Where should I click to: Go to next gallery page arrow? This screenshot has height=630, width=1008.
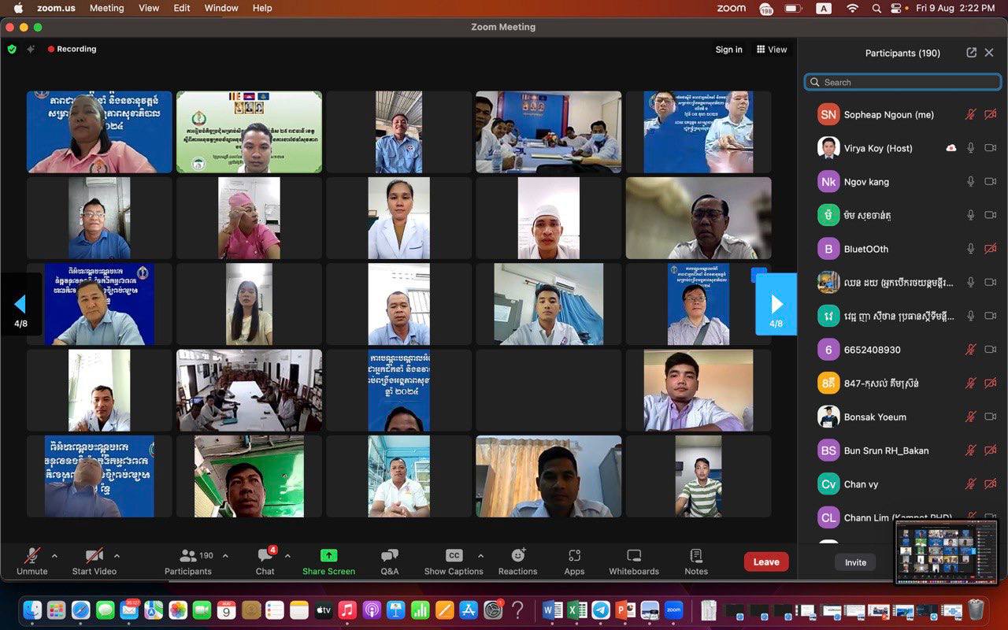click(776, 304)
